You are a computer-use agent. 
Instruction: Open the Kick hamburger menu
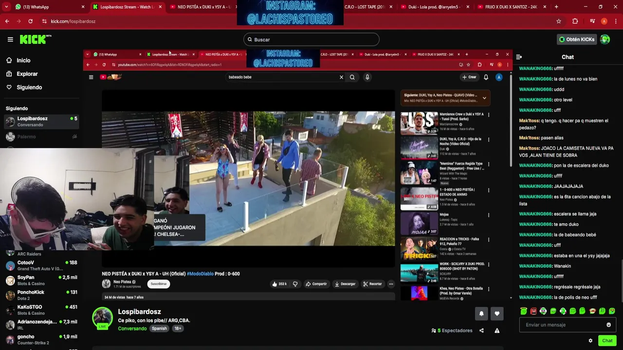pyautogui.click(x=10, y=39)
